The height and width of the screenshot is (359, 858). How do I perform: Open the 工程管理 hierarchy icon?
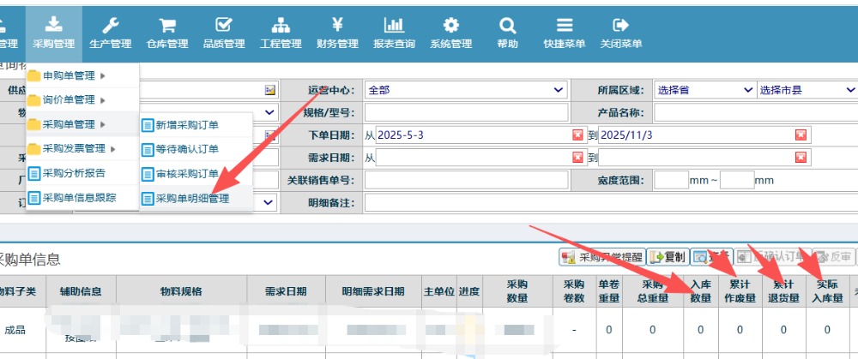281,26
